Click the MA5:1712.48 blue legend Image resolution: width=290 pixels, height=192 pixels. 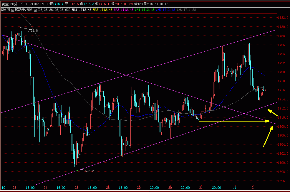point(165,10)
